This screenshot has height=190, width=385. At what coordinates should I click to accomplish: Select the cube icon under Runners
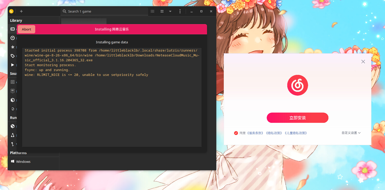pos(13,126)
